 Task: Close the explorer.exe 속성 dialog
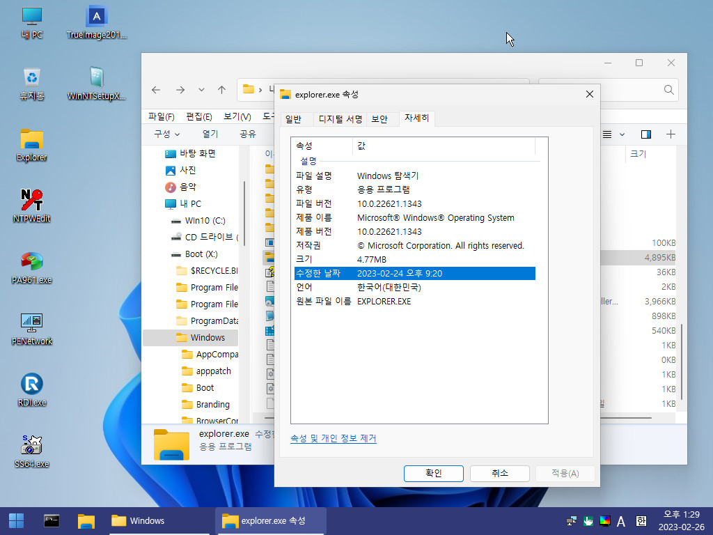(590, 94)
